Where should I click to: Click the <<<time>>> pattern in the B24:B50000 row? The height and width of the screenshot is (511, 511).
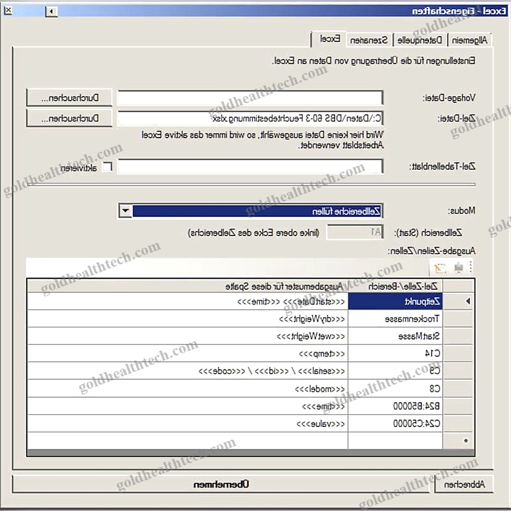[188, 406]
